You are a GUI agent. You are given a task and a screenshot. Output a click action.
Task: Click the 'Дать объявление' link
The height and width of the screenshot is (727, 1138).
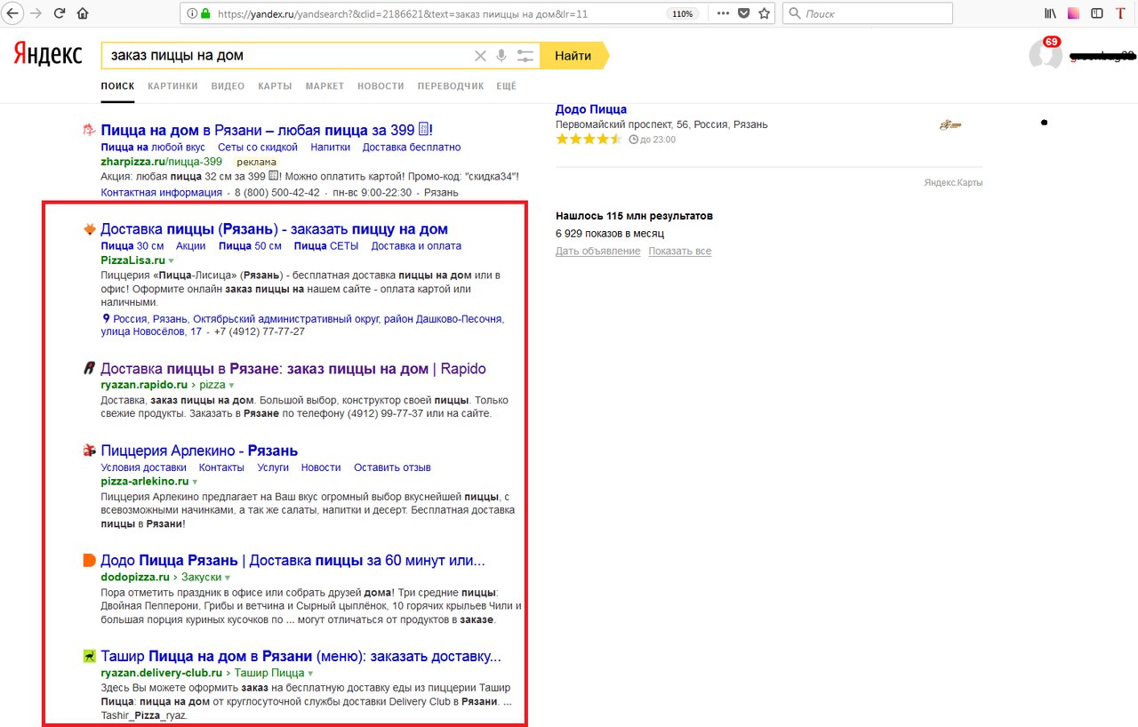(x=597, y=252)
